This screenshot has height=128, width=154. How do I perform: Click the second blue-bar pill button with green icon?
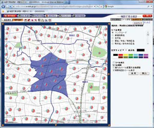click(x=24, y=16)
